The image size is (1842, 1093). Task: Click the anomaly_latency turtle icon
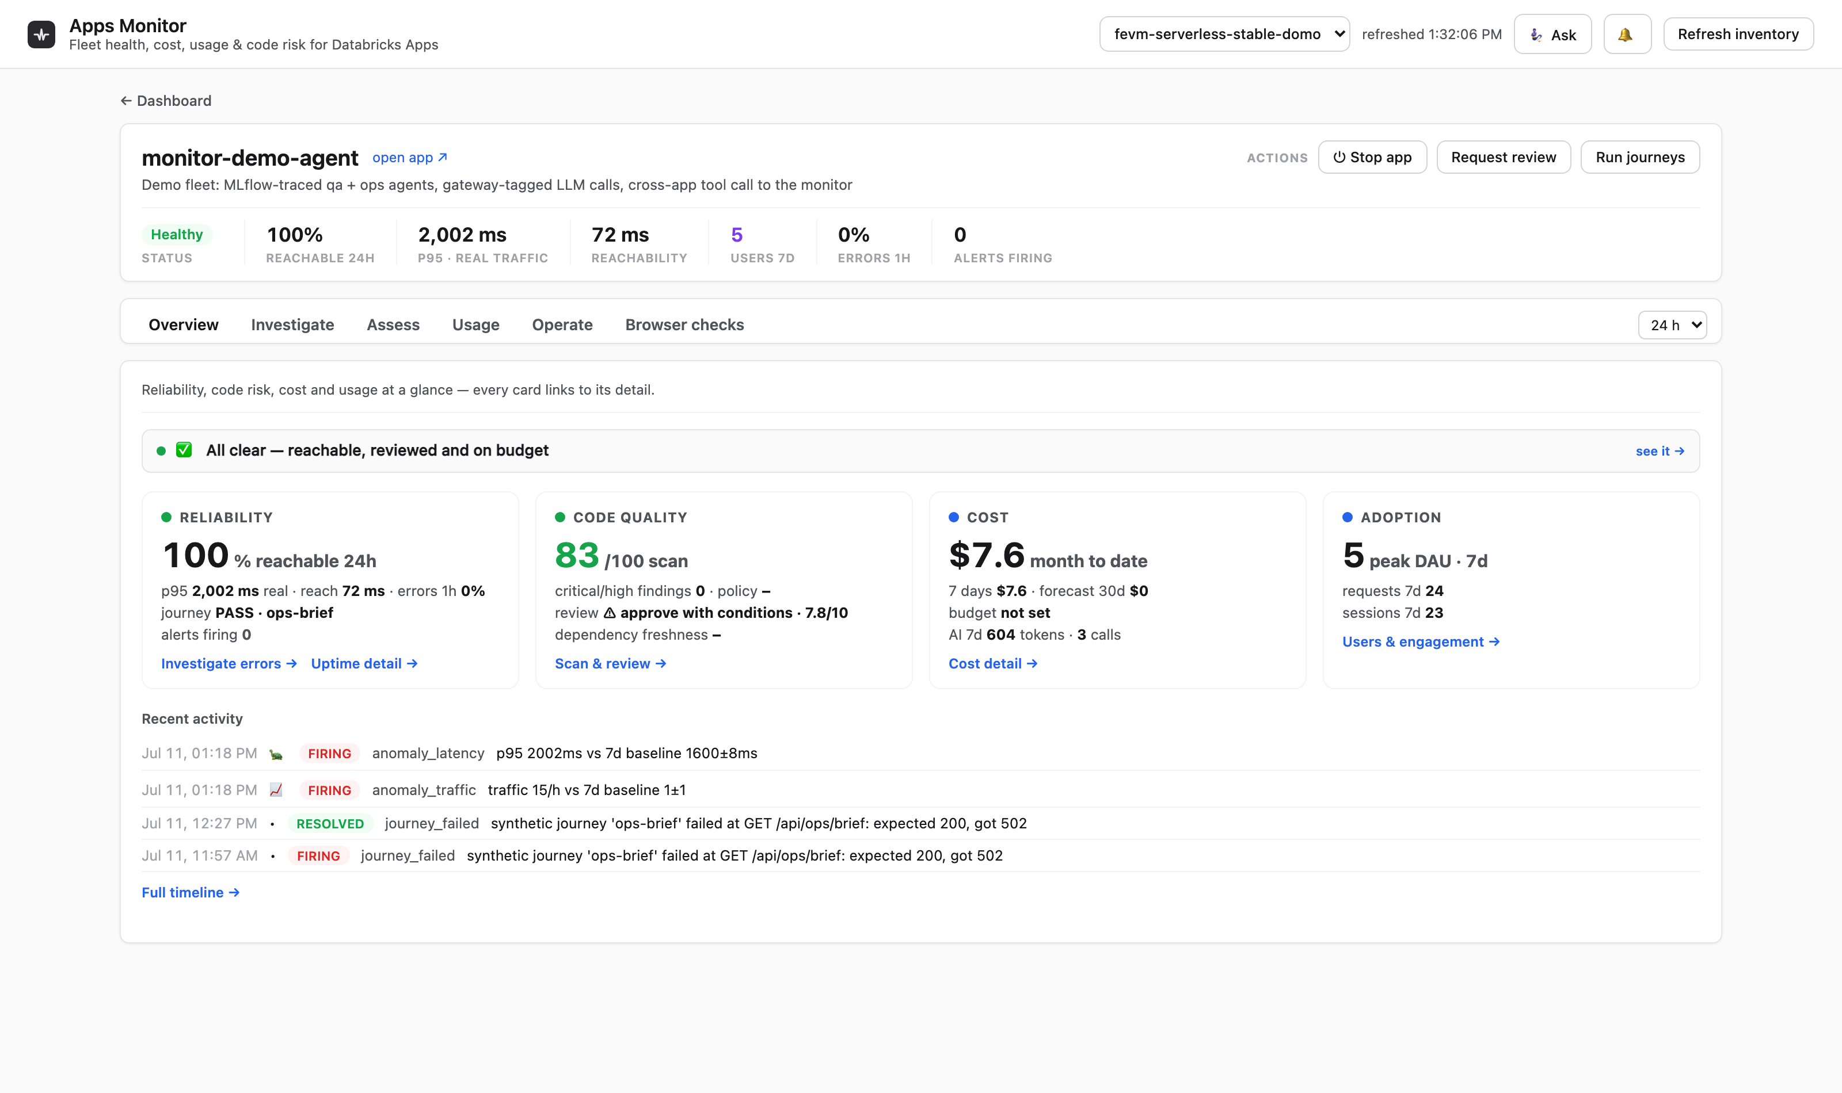(x=276, y=754)
